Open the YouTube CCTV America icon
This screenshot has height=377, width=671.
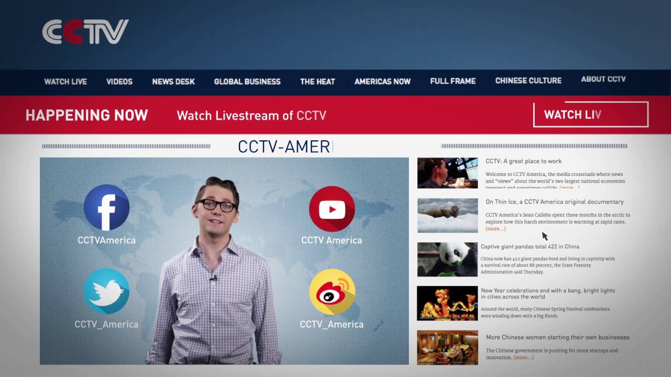click(x=332, y=209)
